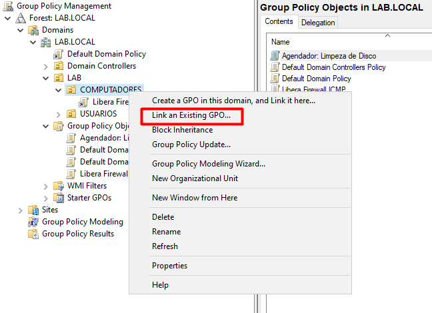Viewport: 432px width, 313px height.
Task: Choose Link an Existing GPO from menu
Action: click(x=191, y=116)
